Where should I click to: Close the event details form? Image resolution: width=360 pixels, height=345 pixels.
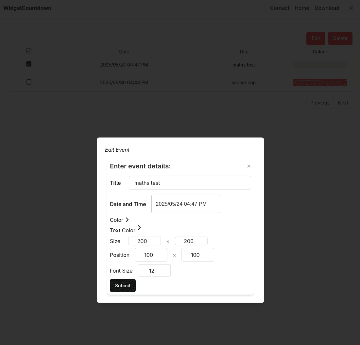249,166
